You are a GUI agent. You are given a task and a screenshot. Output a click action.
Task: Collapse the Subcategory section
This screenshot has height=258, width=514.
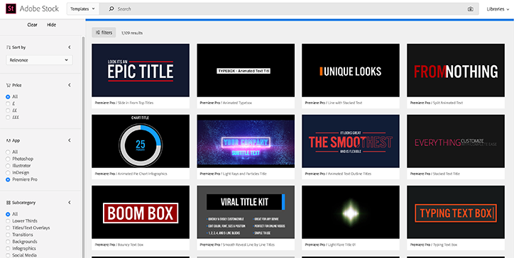tap(69, 203)
